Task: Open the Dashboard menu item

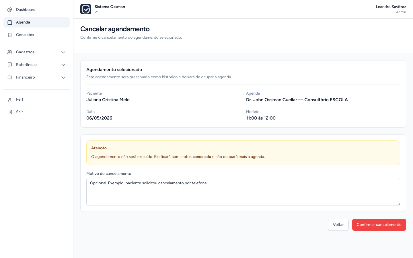Action: (x=36, y=10)
